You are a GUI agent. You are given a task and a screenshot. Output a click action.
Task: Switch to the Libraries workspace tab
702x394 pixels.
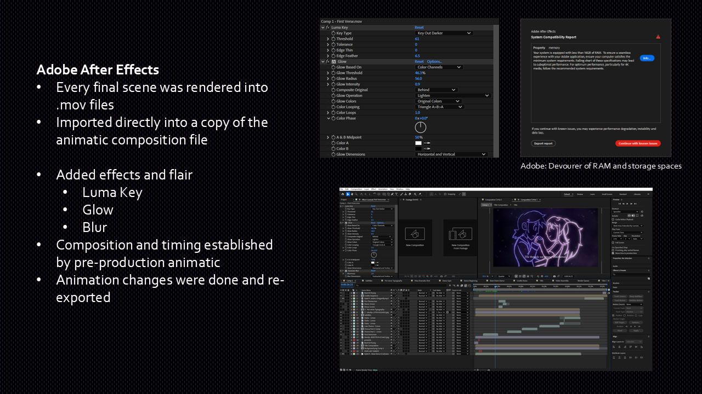637,194
